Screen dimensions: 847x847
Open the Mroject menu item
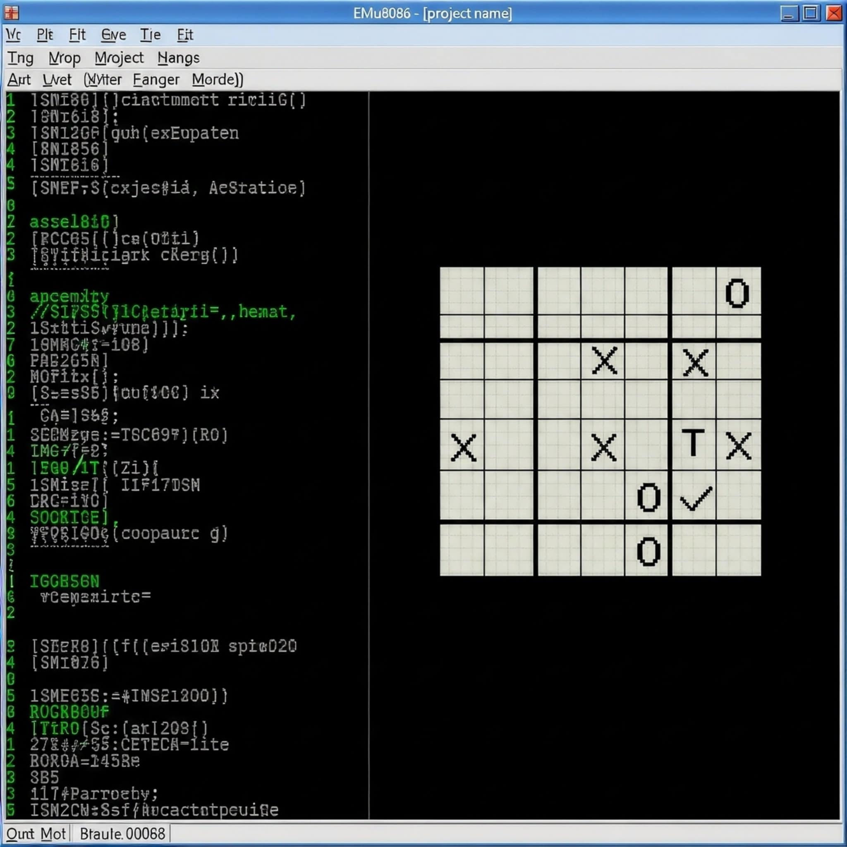pyautogui.click(x=119, y=58)
